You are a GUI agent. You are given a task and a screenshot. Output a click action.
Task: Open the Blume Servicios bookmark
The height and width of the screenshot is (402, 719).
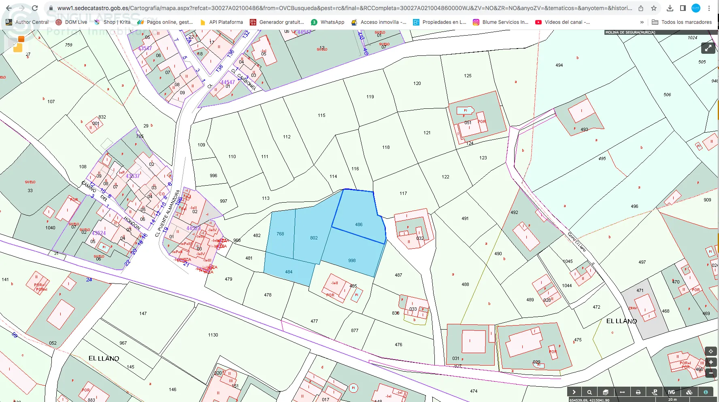[x=501, y=22]
